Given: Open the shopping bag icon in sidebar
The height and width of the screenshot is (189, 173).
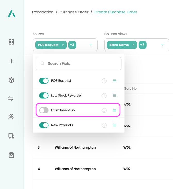Looking at the screenshot, I should click(x=11, y=155).
